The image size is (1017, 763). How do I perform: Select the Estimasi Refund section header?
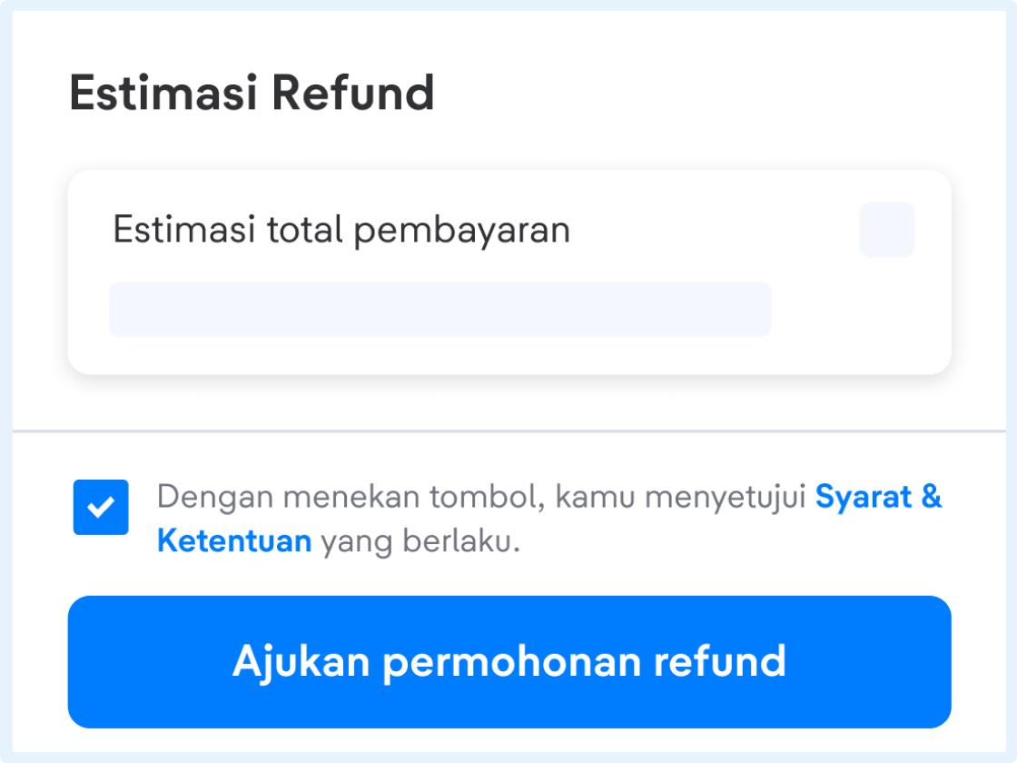coord(252,91)
